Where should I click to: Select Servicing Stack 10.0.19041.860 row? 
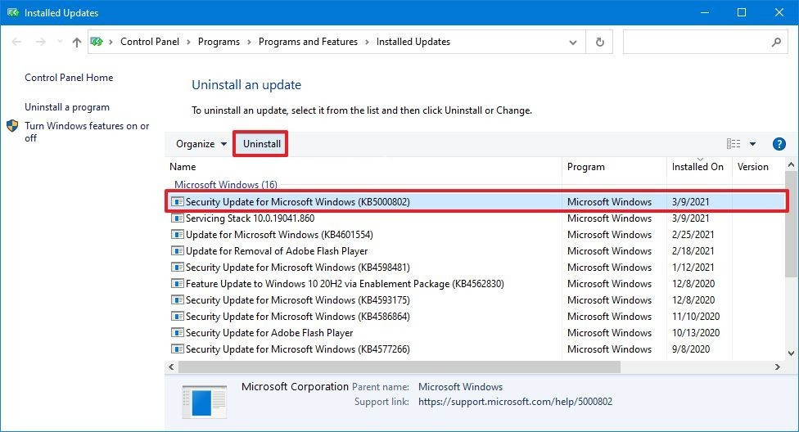coord(475,218)
